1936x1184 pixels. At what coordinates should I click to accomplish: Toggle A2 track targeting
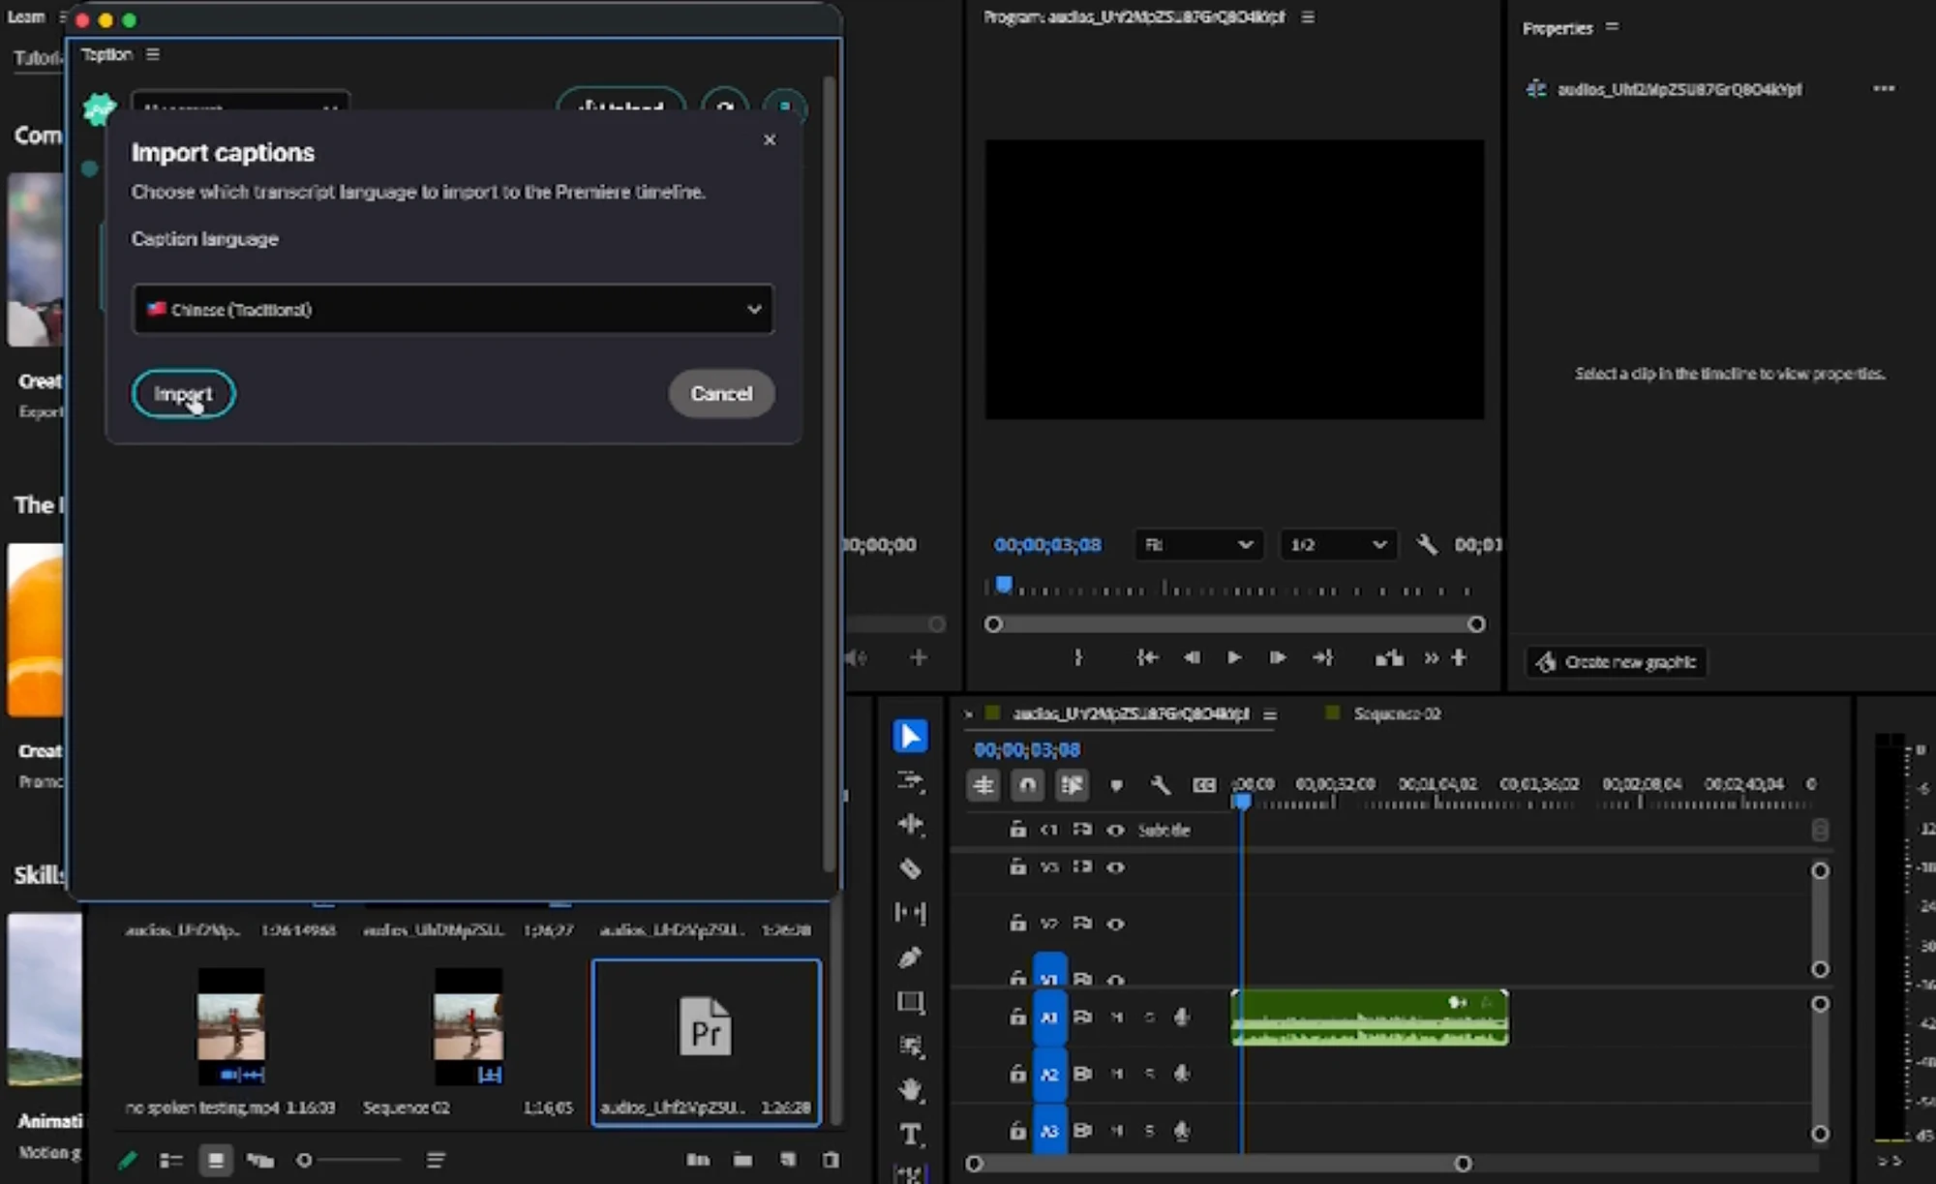click(x=1050, y=1074)
